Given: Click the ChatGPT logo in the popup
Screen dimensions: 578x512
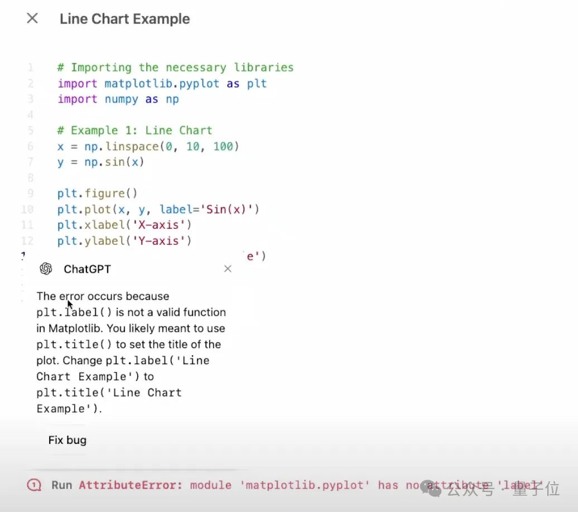Looking at the screenshot, I should click(x=46, y=269).
